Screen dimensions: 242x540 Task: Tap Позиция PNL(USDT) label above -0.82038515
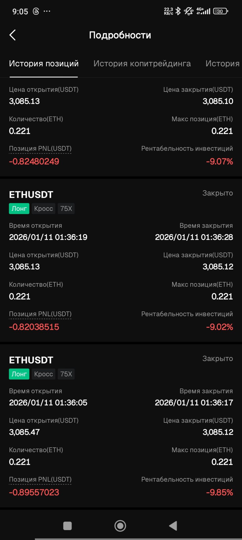tap(40, 314)
